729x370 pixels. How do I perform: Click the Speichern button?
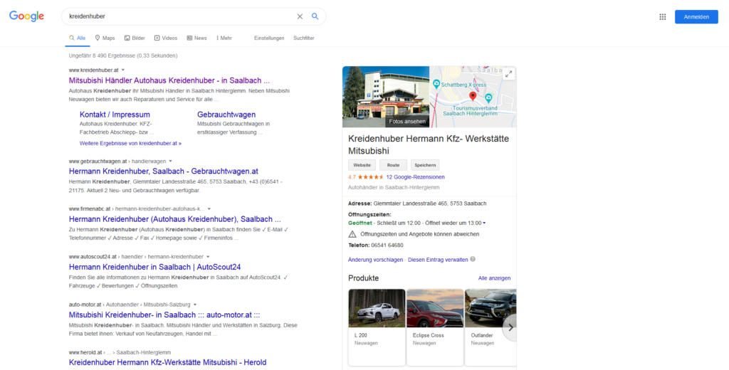tap(425, 165)
